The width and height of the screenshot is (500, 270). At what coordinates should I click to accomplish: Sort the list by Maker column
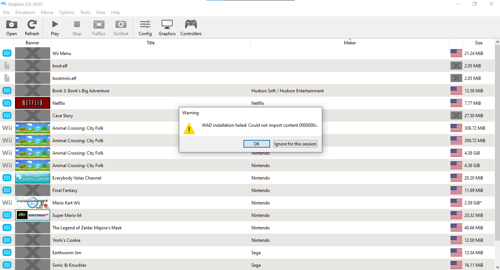(350, 43)
